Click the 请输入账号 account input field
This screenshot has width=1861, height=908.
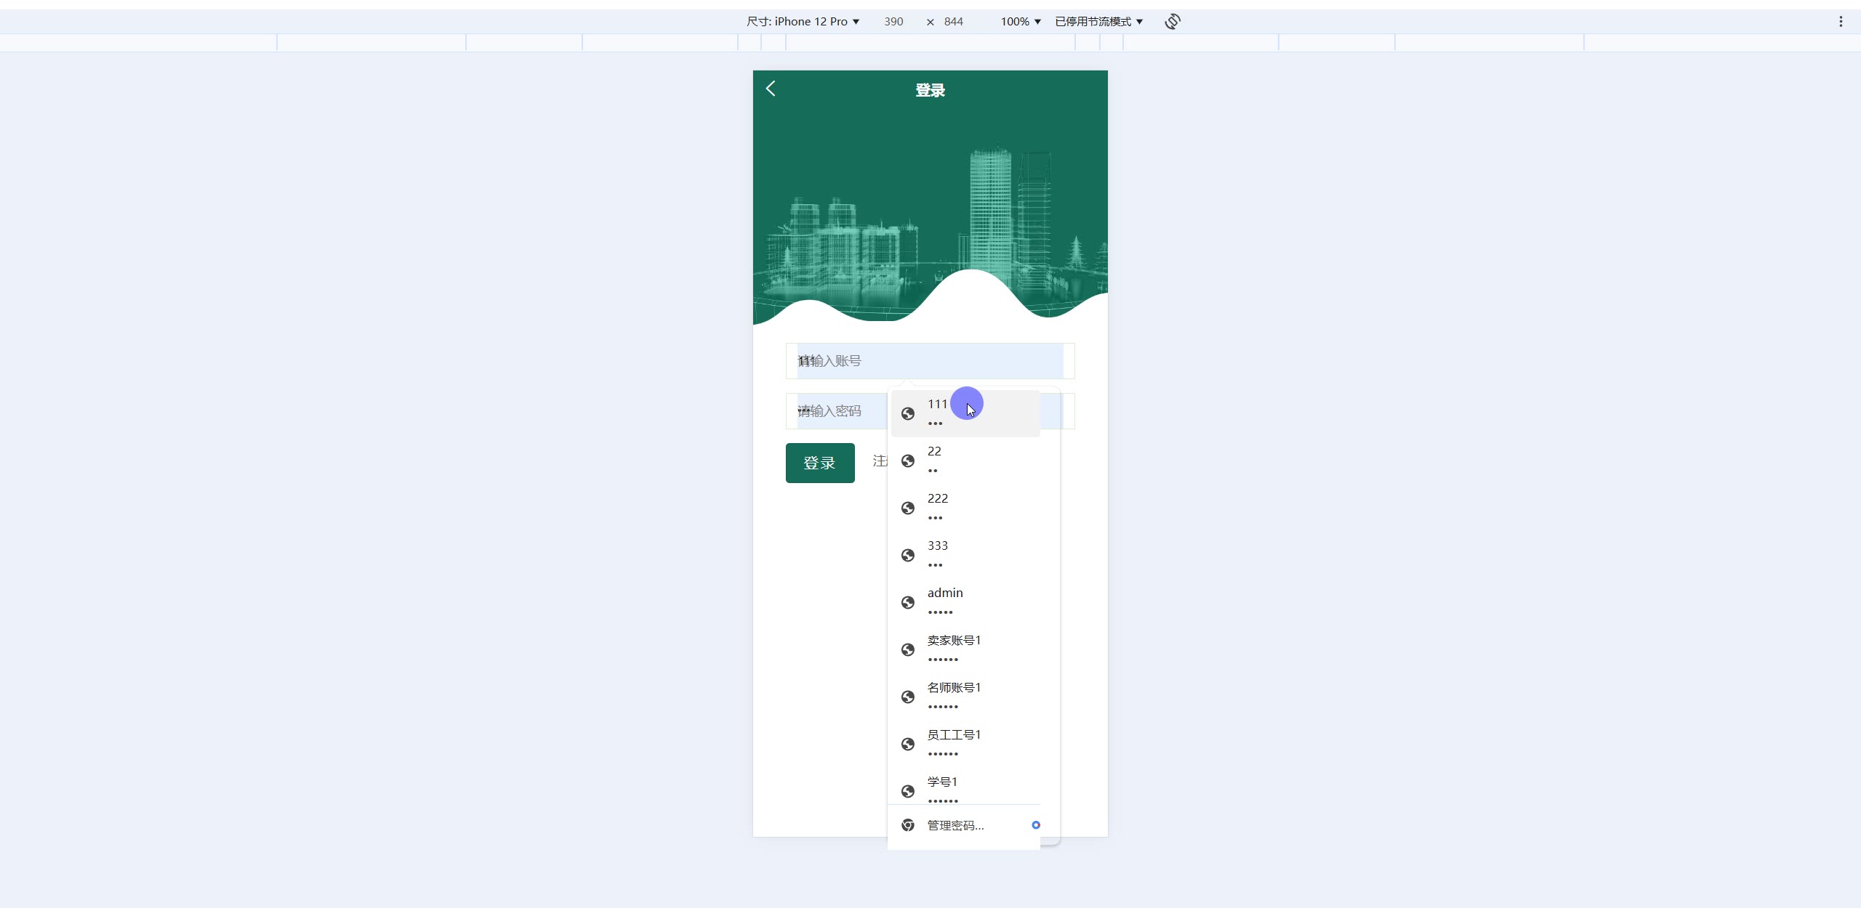pyautogui.click(x=930, y=361)
